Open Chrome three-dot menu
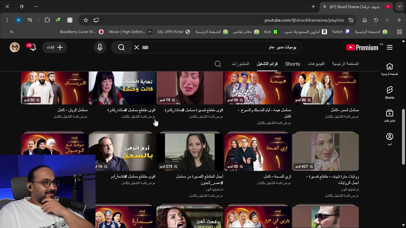Image resolution: width=406 pixels, height=228 pixels. pyautogui.click(x=7, y=20)
